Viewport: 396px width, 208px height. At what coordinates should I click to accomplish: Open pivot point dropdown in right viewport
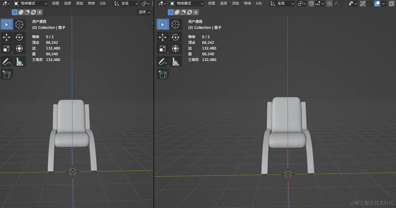pyautogui.click(x=302, y=4)
